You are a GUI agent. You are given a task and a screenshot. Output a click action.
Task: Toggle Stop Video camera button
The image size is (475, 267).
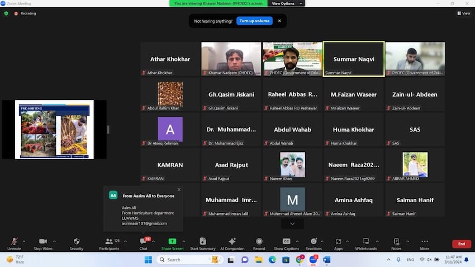[x=43, y=244]
